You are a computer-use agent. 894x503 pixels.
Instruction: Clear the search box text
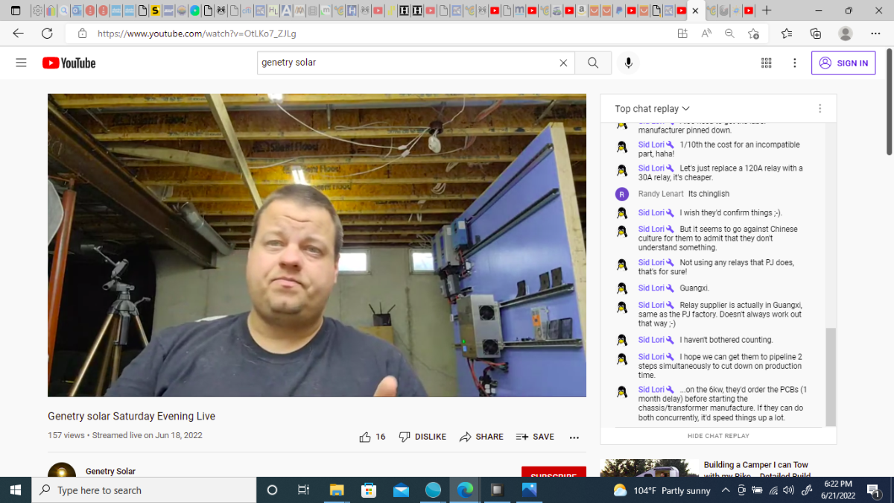click(x=563, y=63)
